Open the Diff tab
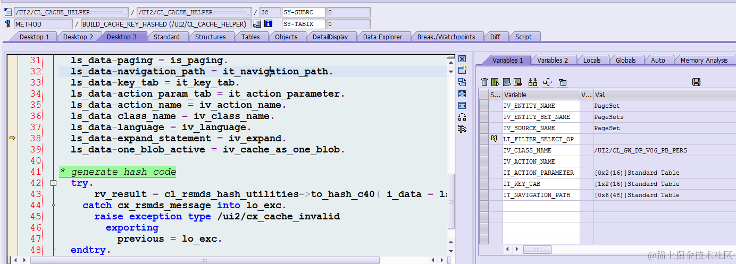This screenshot has height=264, width=736. [x=495, y=37]
